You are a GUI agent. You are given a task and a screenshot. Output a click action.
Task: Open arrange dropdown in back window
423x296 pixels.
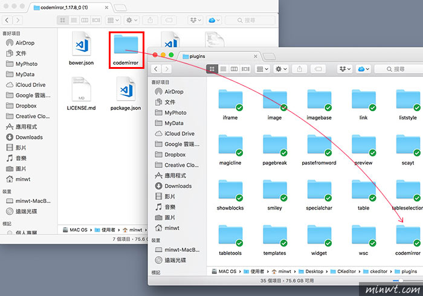[x=113, y=20]
